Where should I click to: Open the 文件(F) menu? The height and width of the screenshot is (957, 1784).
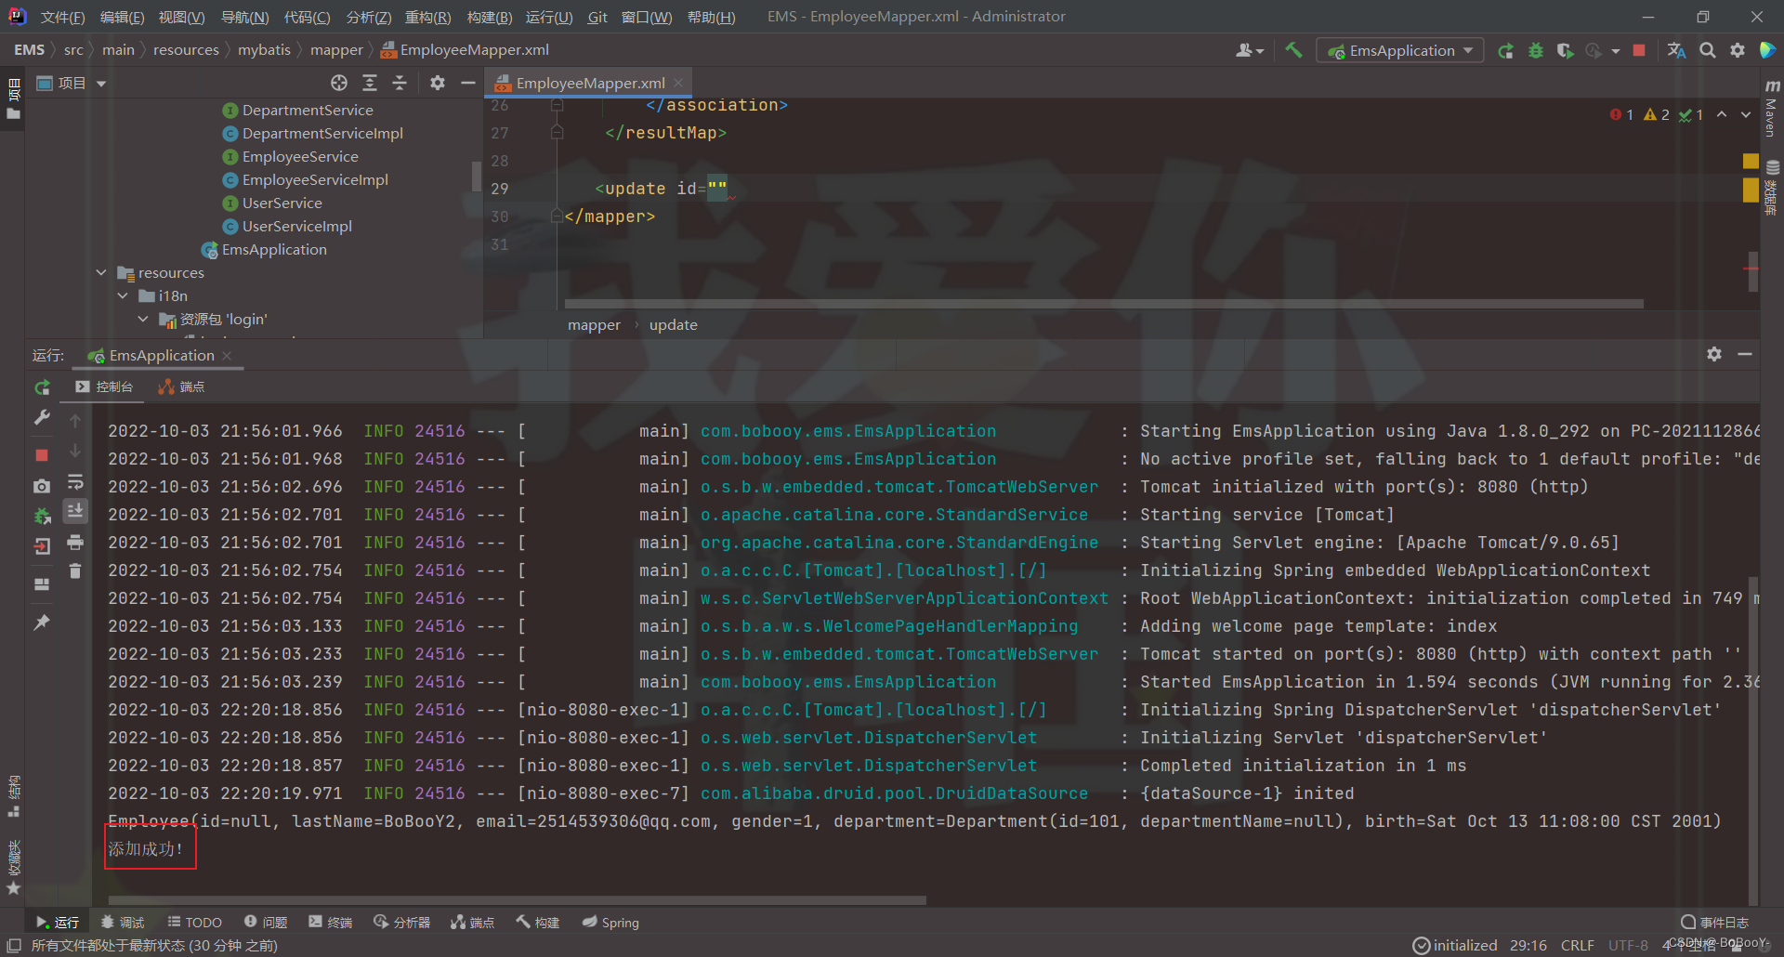point(62,17)
